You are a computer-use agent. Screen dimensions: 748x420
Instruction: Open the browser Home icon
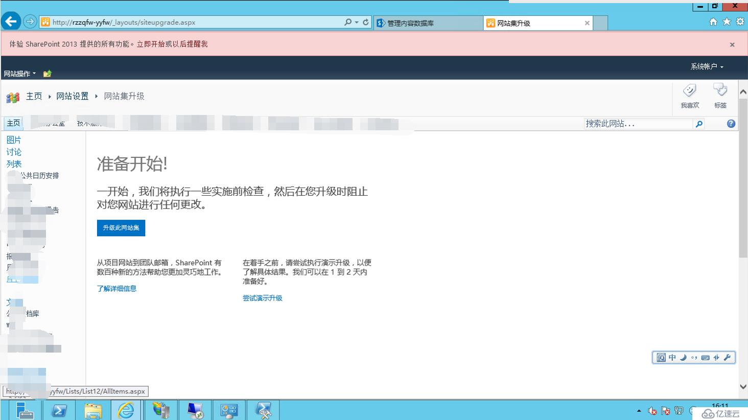click(713, 22)
